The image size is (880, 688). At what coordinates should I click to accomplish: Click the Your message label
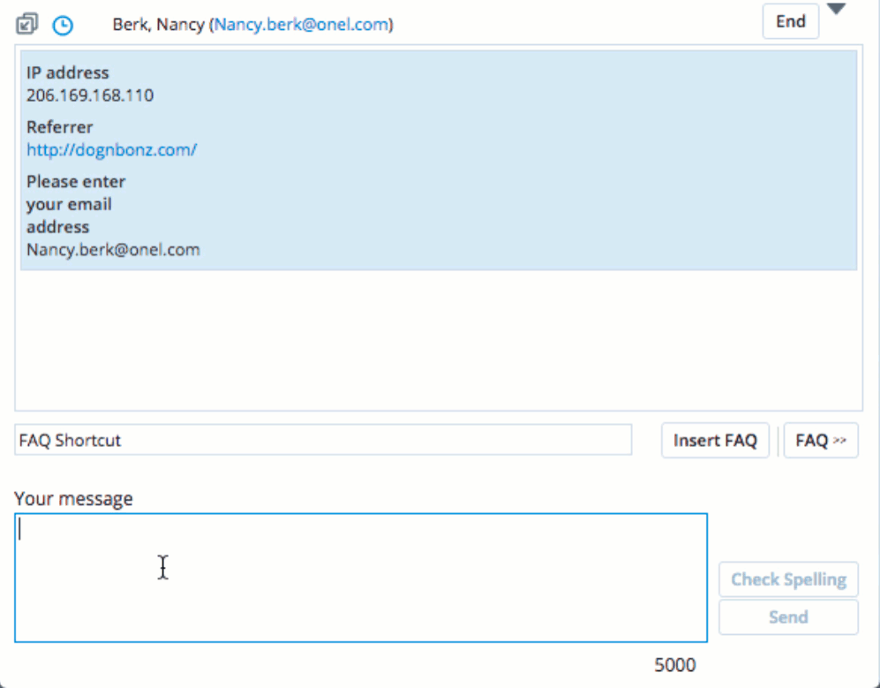pyautogui.click(x=73, y=499)
